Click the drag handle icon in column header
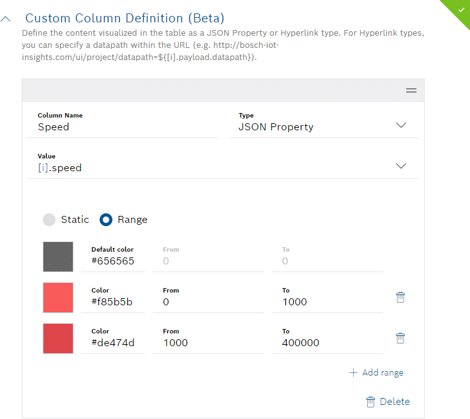The height and width of the screenshot is (419, 470). click(411, 91)
